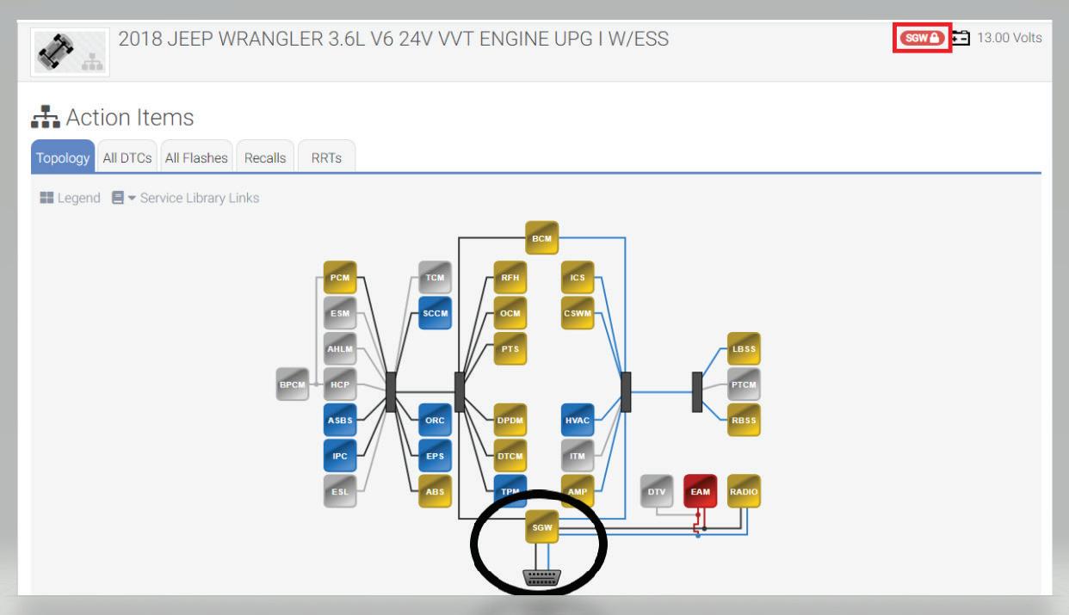Show the topology Legend
Image resolution: width=1069 pixels, height=615 pixels.
pyautogui.click(x=70, y=198)
